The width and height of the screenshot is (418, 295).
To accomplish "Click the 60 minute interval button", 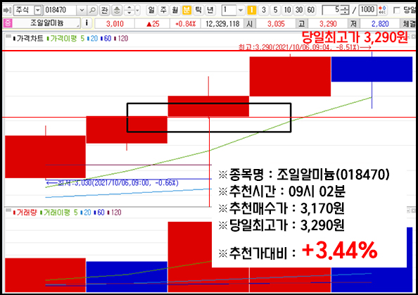I will [x=310, y=11].
